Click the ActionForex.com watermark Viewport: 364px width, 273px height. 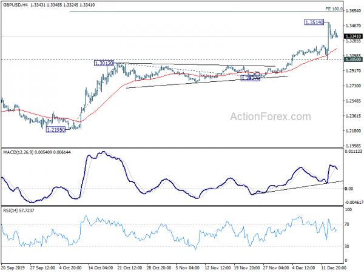(x=271, y=116)
